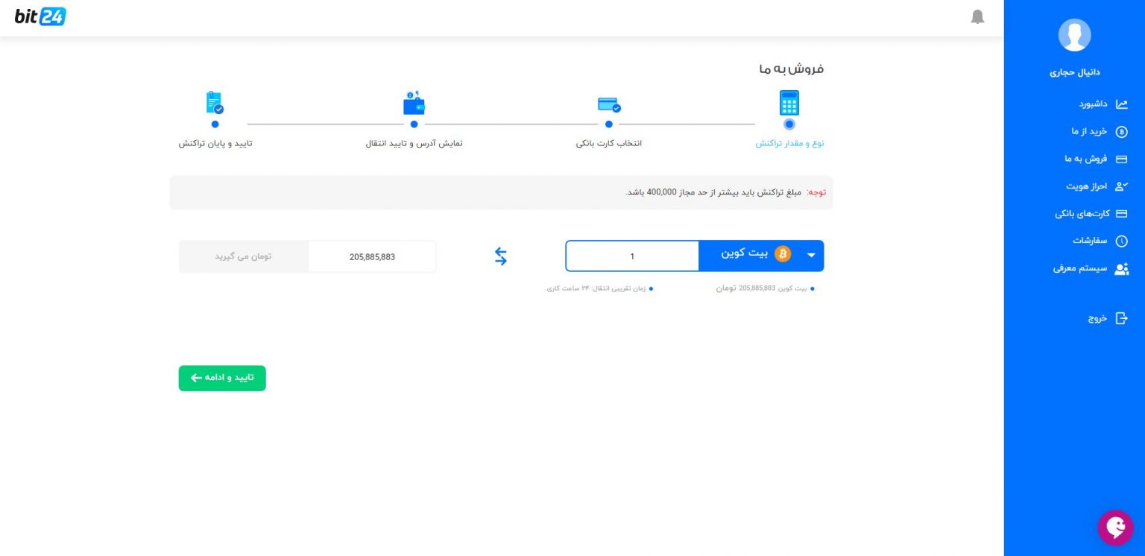This screenshot has width=1145, height=556.
Task: Click خروج to log out
Action: pyautogui.click(x=1107, y=319)
